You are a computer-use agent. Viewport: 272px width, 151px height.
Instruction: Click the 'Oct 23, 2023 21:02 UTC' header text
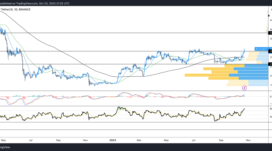tap(54, 3)
